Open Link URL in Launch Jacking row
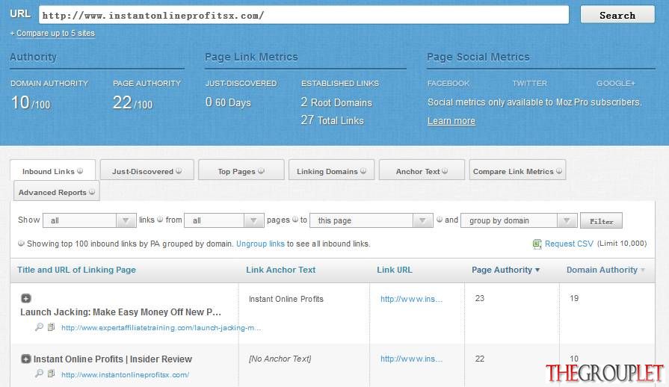Screen dimensions: 669x387 [411, 299]
